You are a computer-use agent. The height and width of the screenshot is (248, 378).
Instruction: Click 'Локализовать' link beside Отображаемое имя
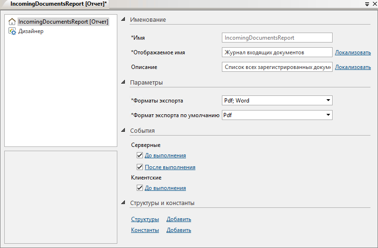click(x=352, y=52)
